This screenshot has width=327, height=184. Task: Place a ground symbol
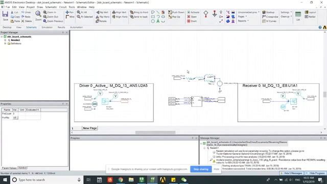pyautogui.click(x=215, y=14)
